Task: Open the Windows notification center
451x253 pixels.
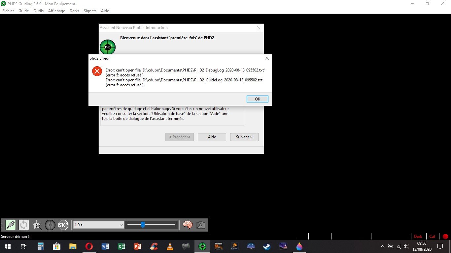Action: [x=440, y=246]
